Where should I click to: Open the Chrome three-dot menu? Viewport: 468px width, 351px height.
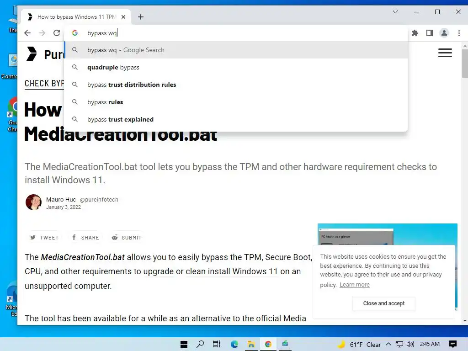(459, 33)
